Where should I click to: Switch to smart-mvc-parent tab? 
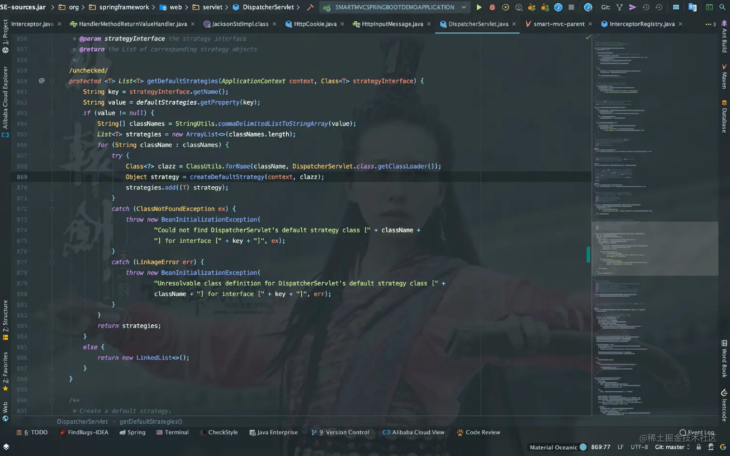click(554, 24)
